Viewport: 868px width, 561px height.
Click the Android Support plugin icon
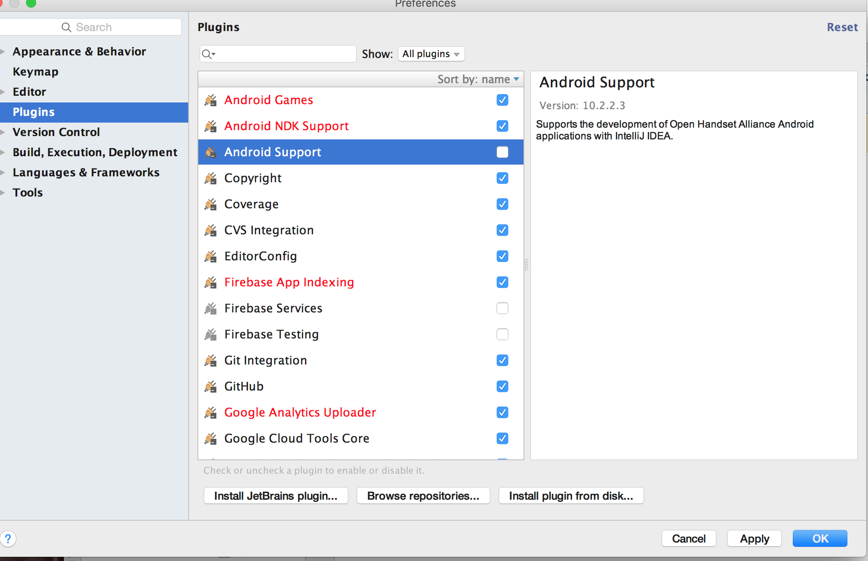210,152
